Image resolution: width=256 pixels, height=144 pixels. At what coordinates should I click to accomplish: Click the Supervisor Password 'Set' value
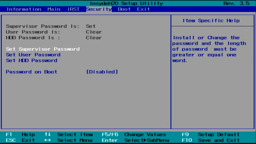(91, 26)
